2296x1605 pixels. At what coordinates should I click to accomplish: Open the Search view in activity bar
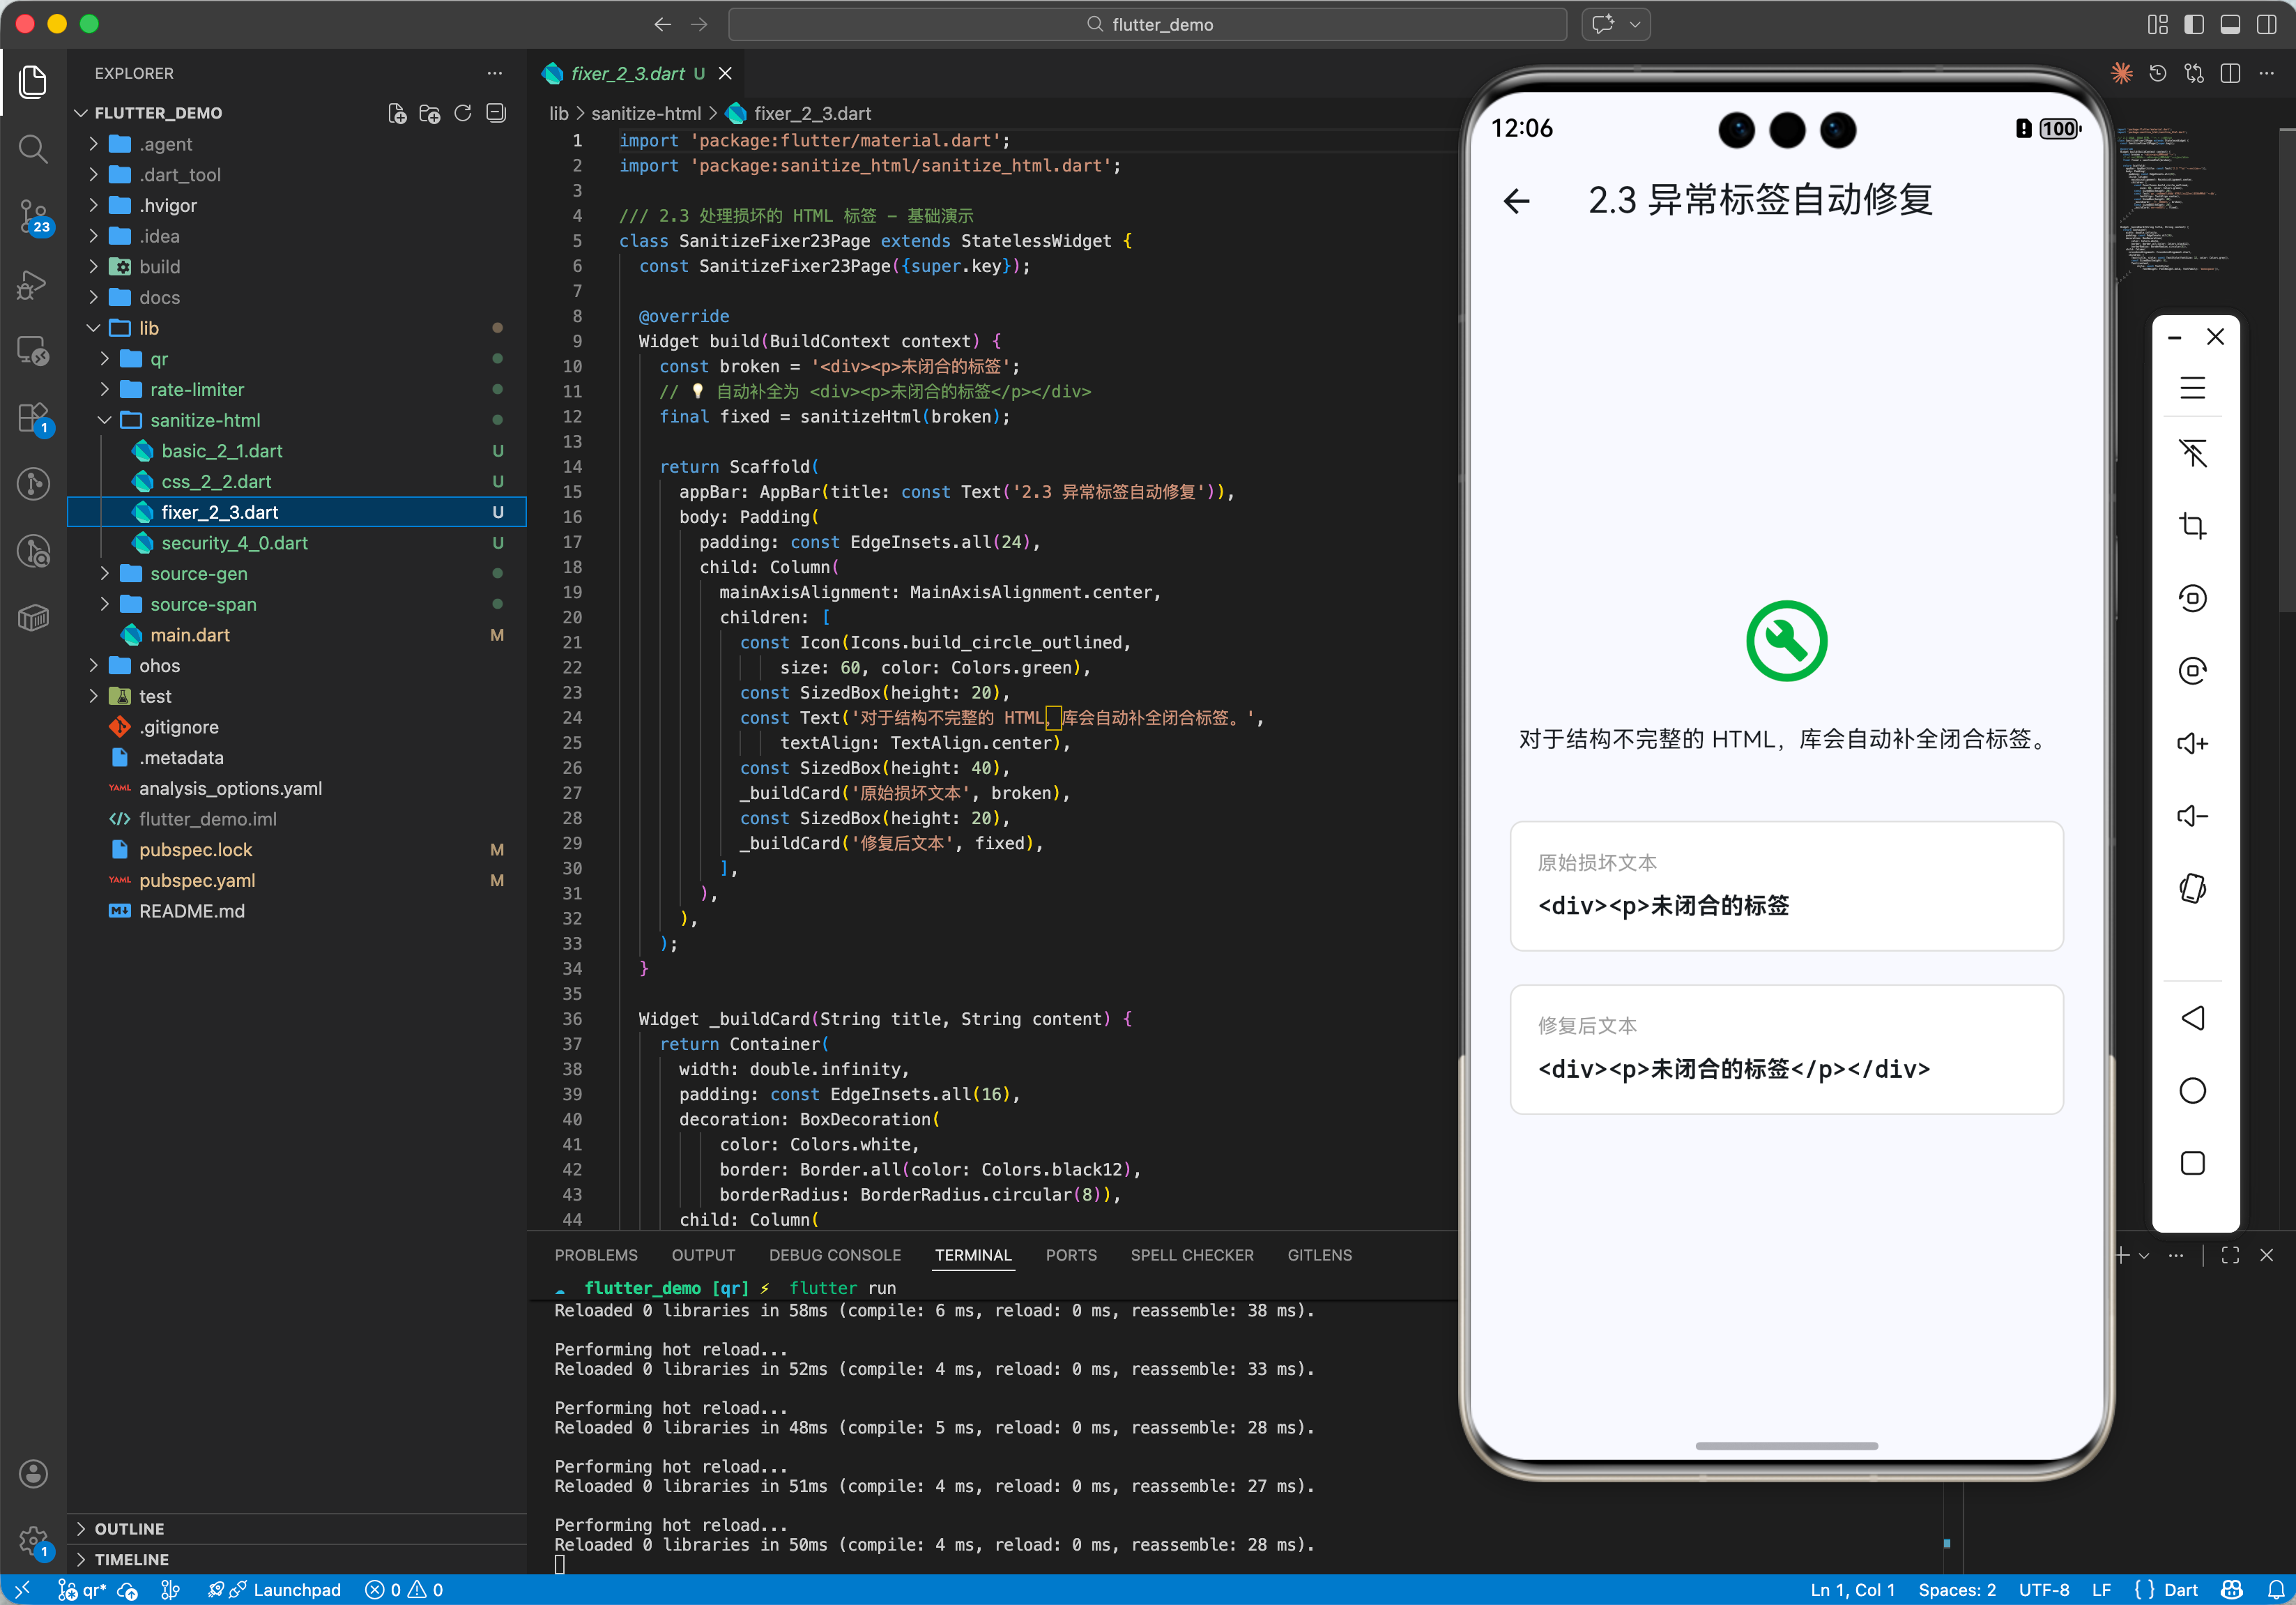[x=33, y=149]
